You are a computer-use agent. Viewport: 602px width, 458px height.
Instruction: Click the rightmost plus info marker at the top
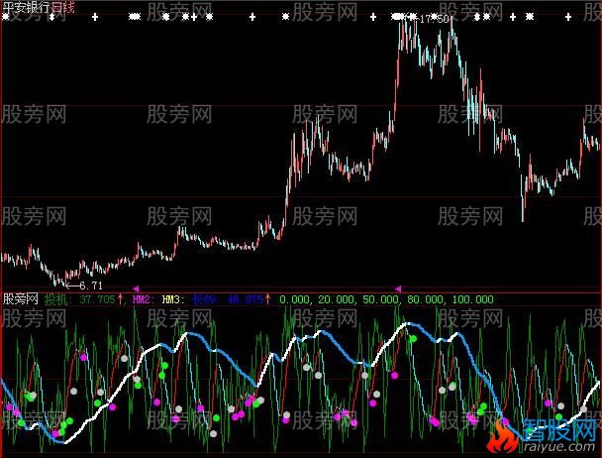click(568, 17)
